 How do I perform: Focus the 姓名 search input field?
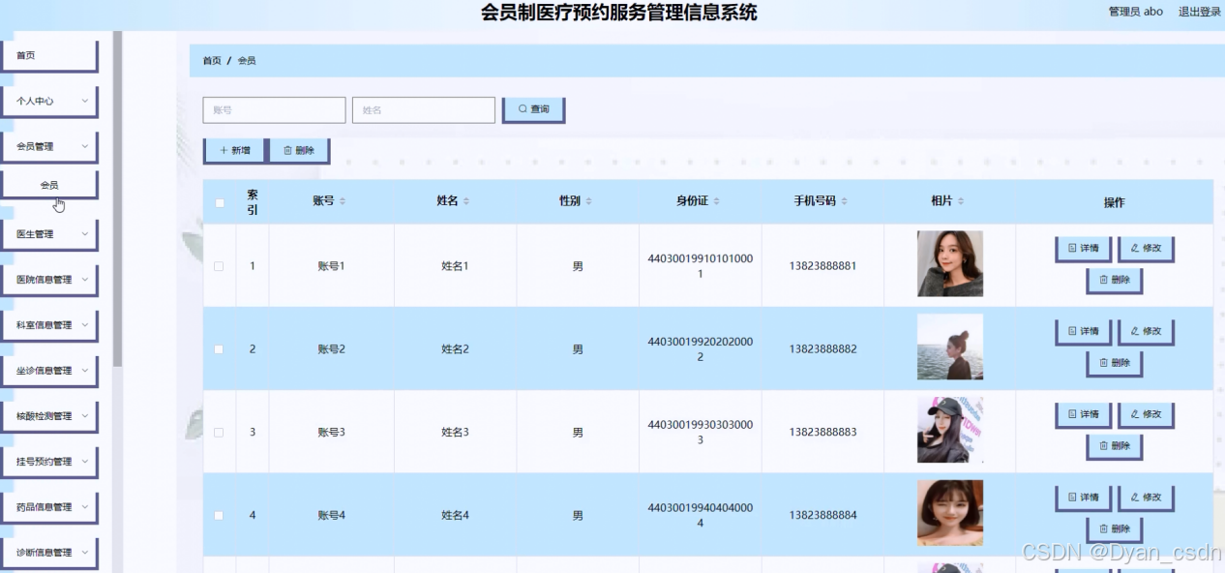(424, 110)
